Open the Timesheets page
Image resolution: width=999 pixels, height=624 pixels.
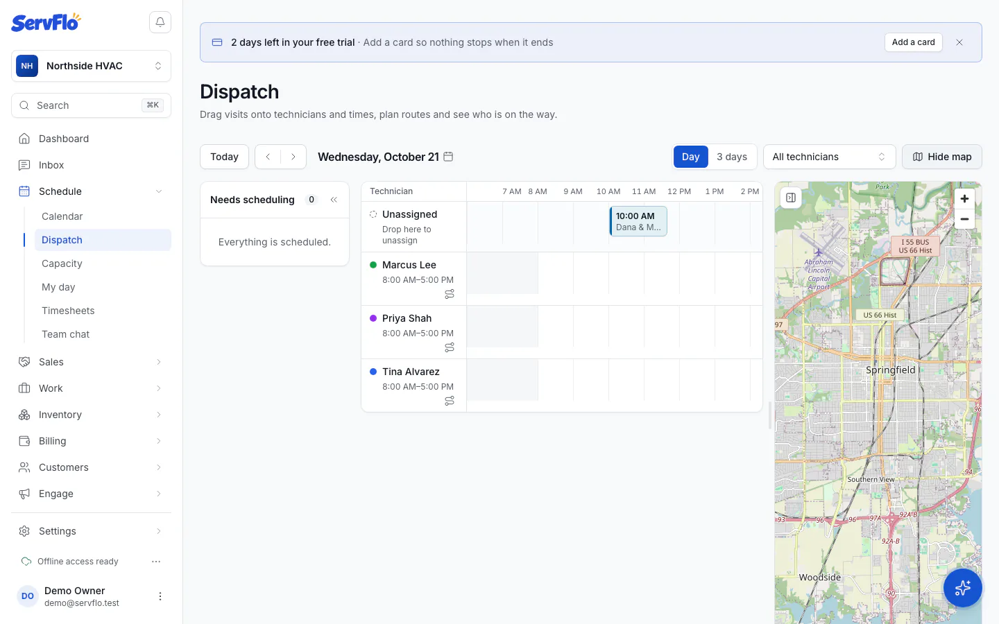point(103,311)
